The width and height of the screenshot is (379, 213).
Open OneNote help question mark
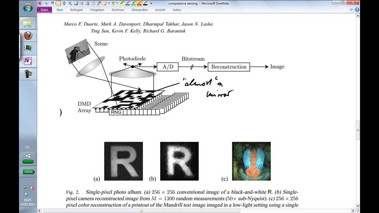pos(357,10)
